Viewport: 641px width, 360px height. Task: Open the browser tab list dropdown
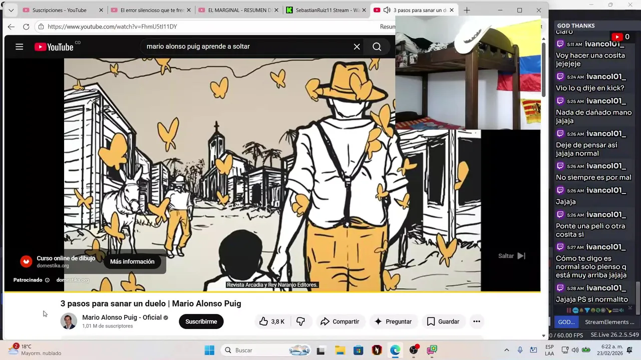pos(11,10)
